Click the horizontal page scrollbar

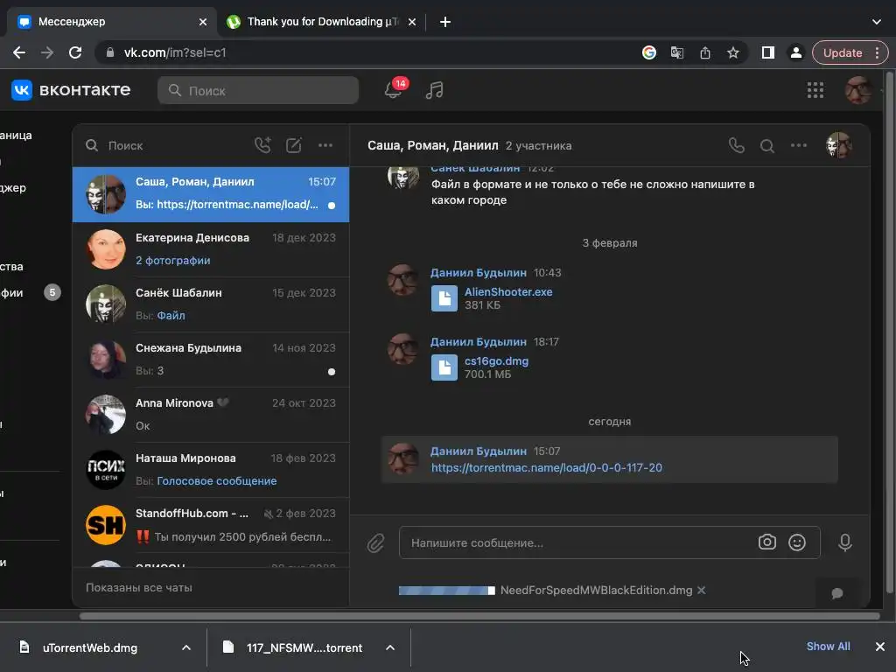(479, 616)
